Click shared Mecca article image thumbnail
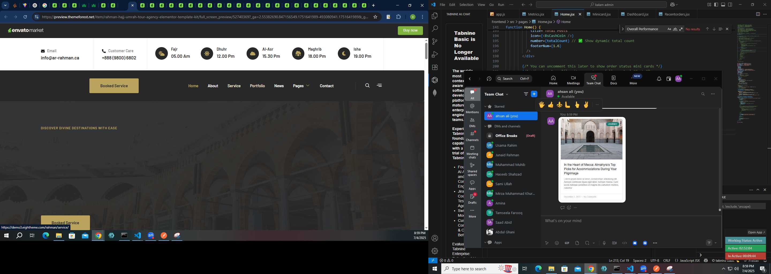Screen dimensions: 771x274 click(591, 139)
